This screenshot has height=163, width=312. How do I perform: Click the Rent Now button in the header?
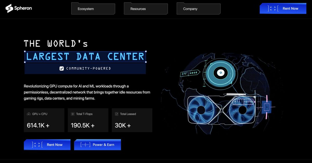(283, 8)
